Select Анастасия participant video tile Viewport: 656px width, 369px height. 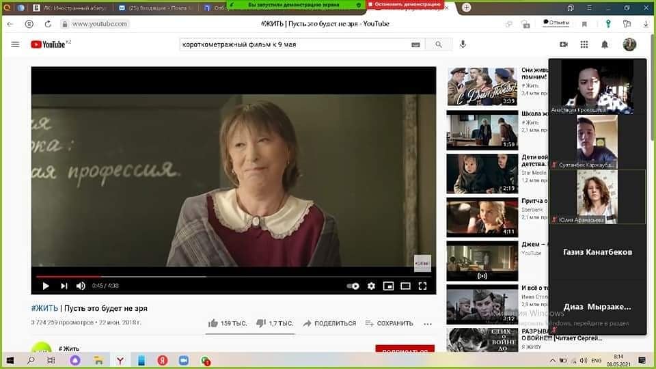[597, 87]
